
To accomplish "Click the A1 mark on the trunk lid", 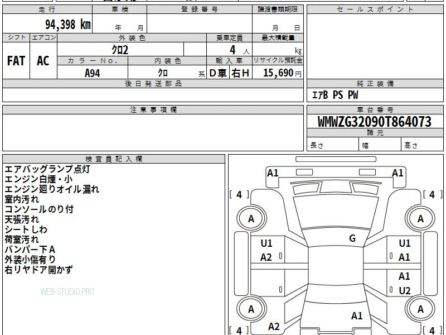I will (x=357, y=315).
